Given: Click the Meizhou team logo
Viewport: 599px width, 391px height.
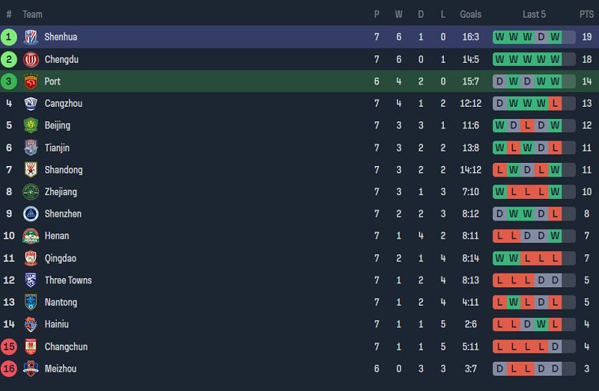Looking at the screenshot, I should coord(31,369).
